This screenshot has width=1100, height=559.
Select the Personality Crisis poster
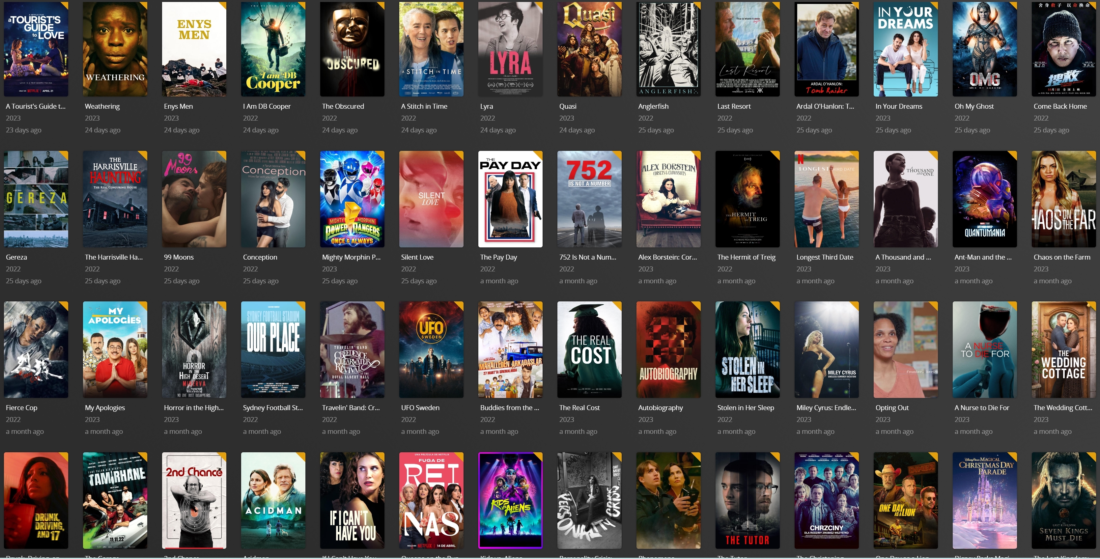(589, 500)
